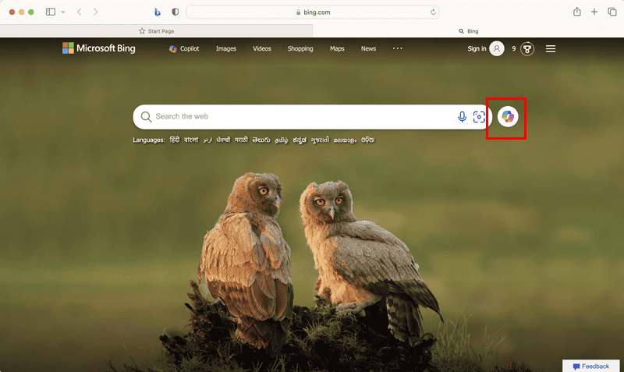Open the News section

click(368, 48)
